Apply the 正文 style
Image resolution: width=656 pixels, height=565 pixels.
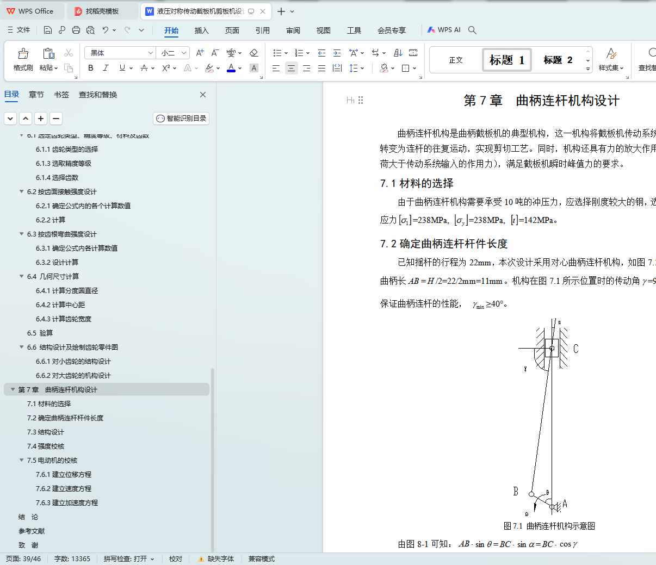(x=456, y=60)
